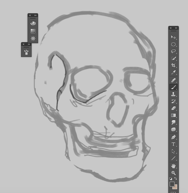Select the Elliptical Marquee tool
The height and width of the screenshot is (193, 188).
tap(173, 44)
